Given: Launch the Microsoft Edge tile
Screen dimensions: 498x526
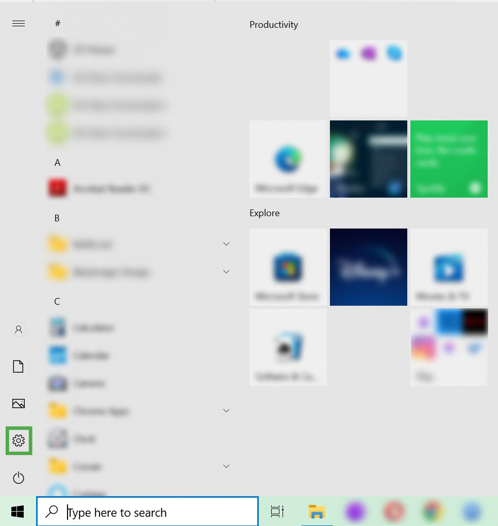Looking at the screenshot, I should tap(288, 159).
